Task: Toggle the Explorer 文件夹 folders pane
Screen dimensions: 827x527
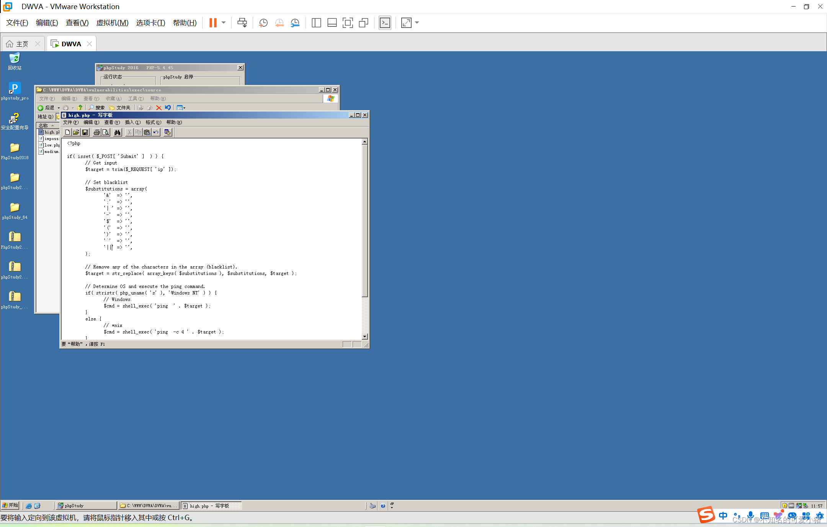Action: click(x=120, y=108)
